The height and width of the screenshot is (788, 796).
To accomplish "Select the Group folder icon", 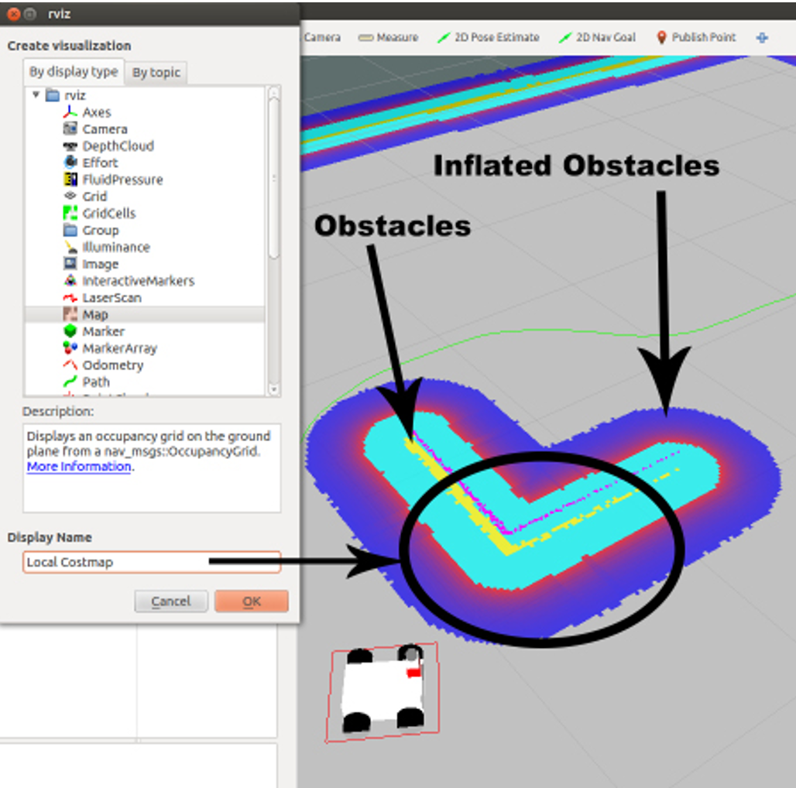I will [70, 231].
